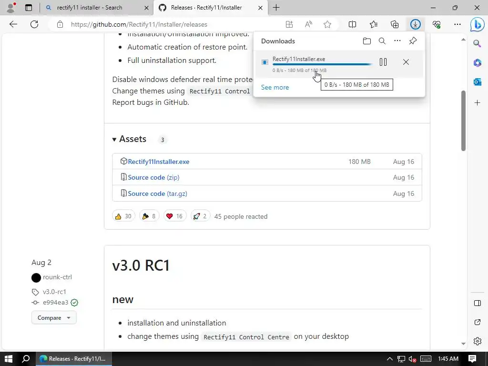Go back to previous page
488x366 pixels.
pos(13,24)
